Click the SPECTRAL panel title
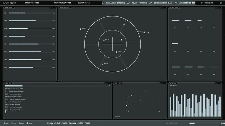Viewport: 225px width, 126px height. click(x=173, y=83)
